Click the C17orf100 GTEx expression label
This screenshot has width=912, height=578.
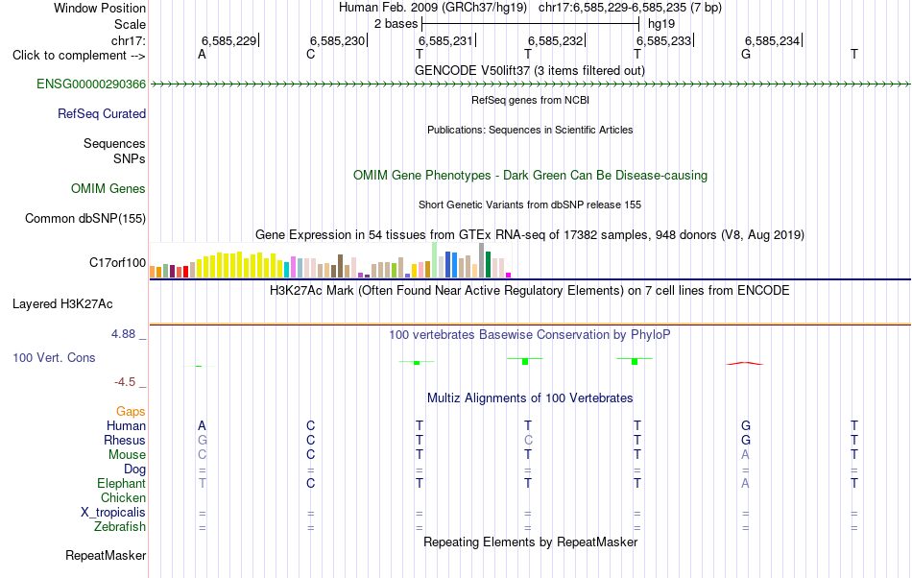click(117, 262)
